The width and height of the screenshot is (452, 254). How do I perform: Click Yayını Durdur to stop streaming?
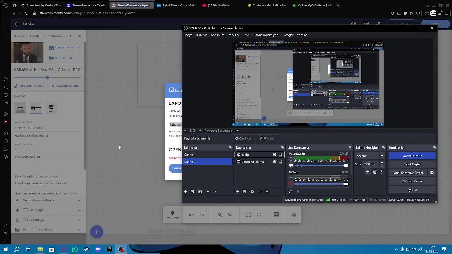point(412,156)
